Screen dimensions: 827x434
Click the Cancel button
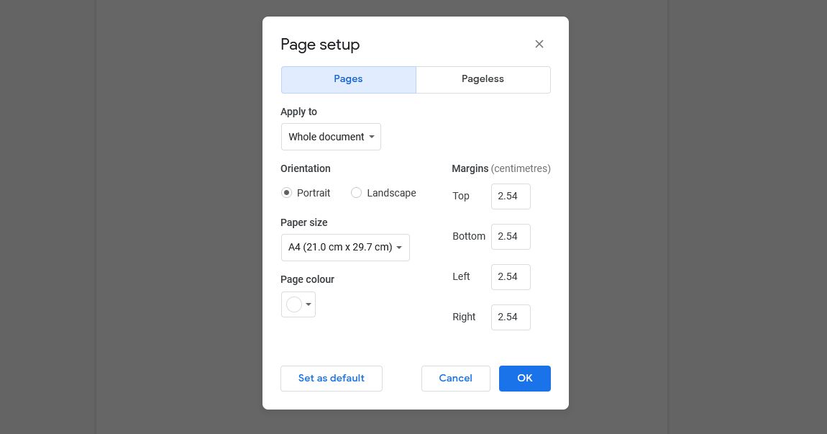[x=455, y=378]
